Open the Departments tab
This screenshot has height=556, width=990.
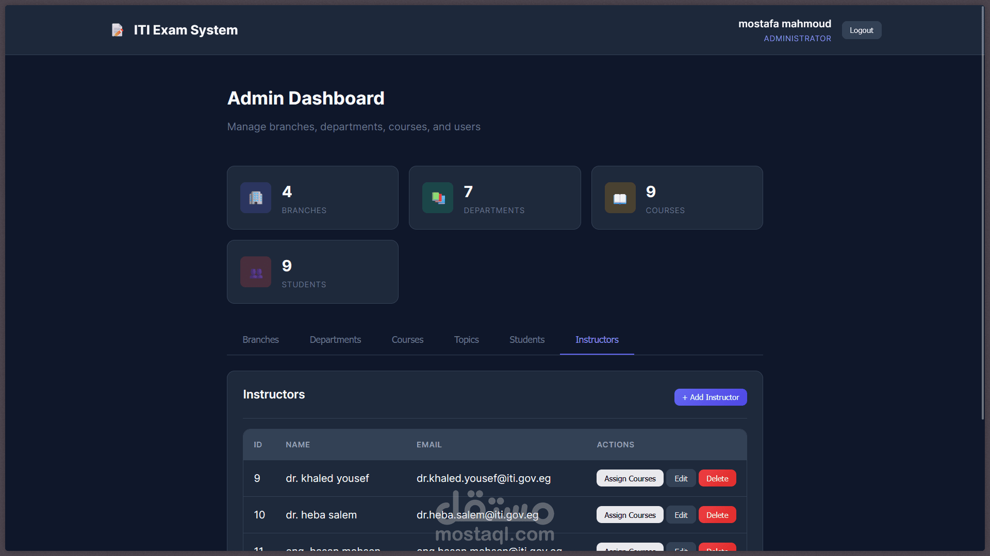(x=335, y=340)
